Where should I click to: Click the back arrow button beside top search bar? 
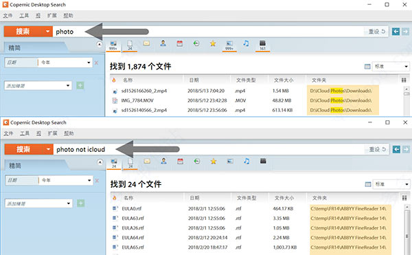[x=396, y=32]
